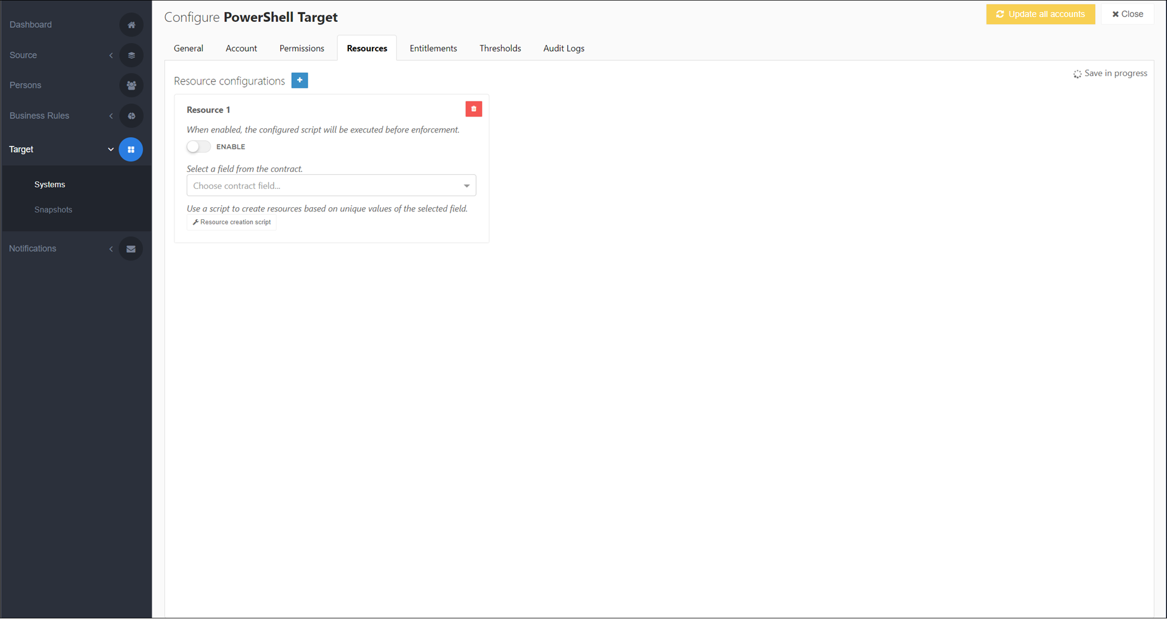Select Snapshots under Target
This screenshot has width=1167, height=619.
coord(53,210)
